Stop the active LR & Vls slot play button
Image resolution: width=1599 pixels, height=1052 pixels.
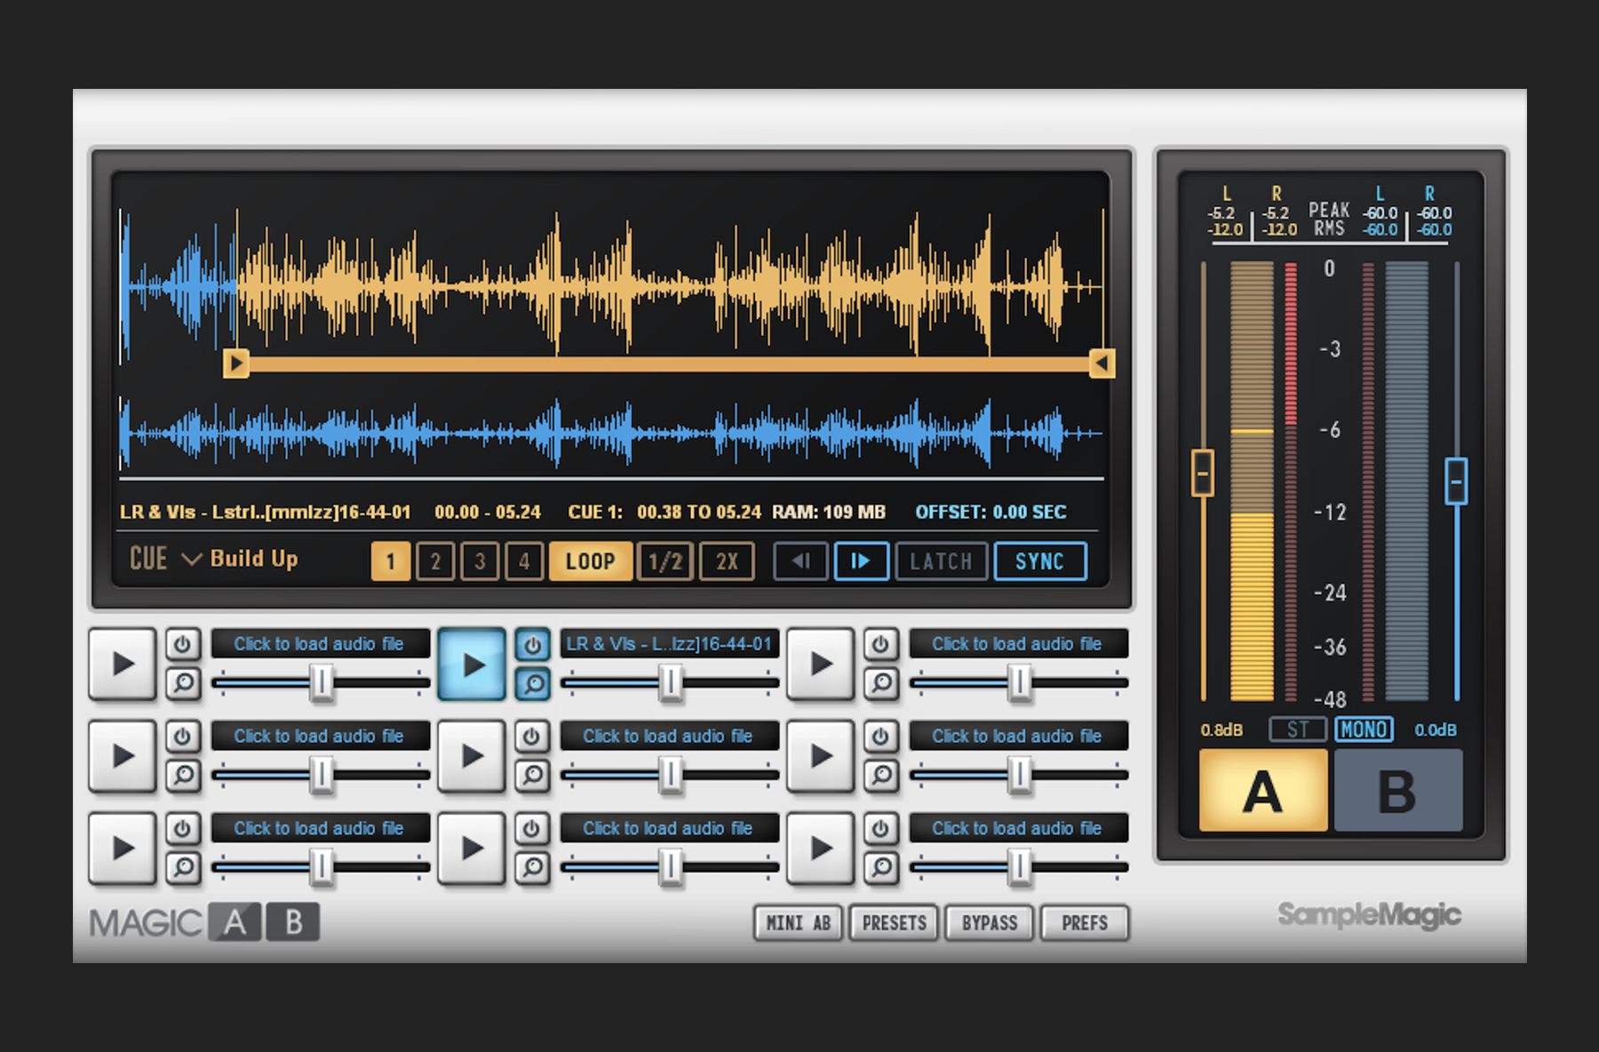click(472, 664)
